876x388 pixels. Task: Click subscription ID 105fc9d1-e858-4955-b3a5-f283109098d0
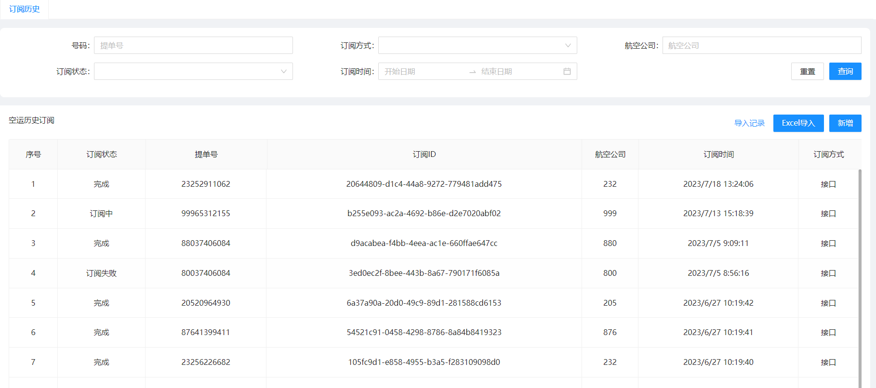click(424, 362)
